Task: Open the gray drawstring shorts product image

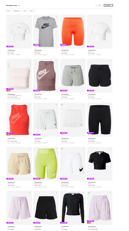Action: 73,76
